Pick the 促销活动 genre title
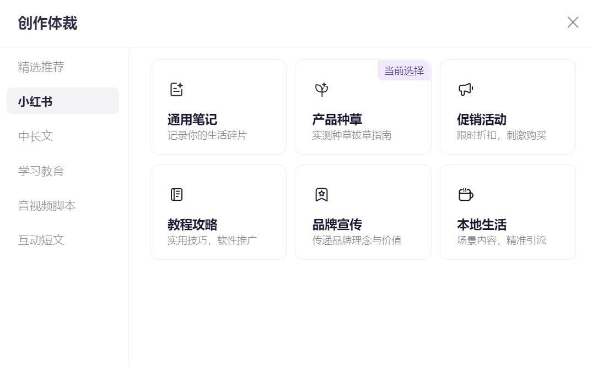The height and width of the screenshot is (367, 592). point(482,119)
